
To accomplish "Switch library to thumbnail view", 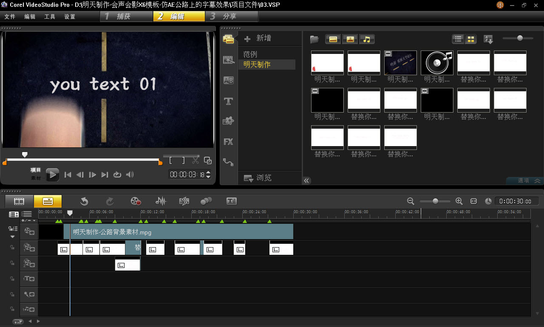I will coord(471,39).
